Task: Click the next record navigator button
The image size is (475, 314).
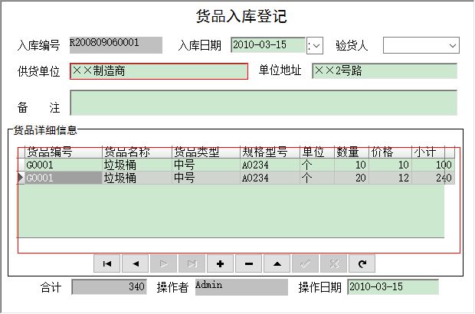Action: tap(164, 263)
